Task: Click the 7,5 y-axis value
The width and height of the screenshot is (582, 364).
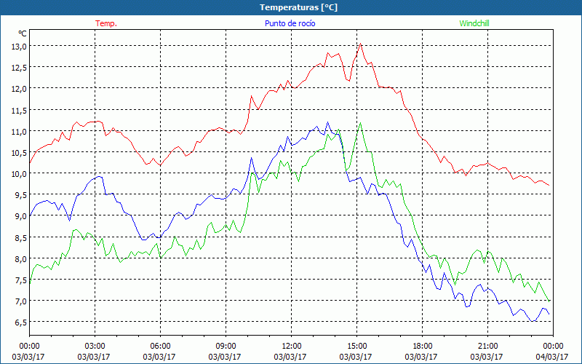Action: 21,280
